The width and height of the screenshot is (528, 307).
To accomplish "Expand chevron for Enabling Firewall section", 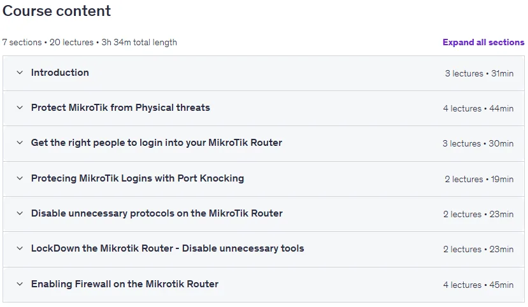I will coord(20,284).
